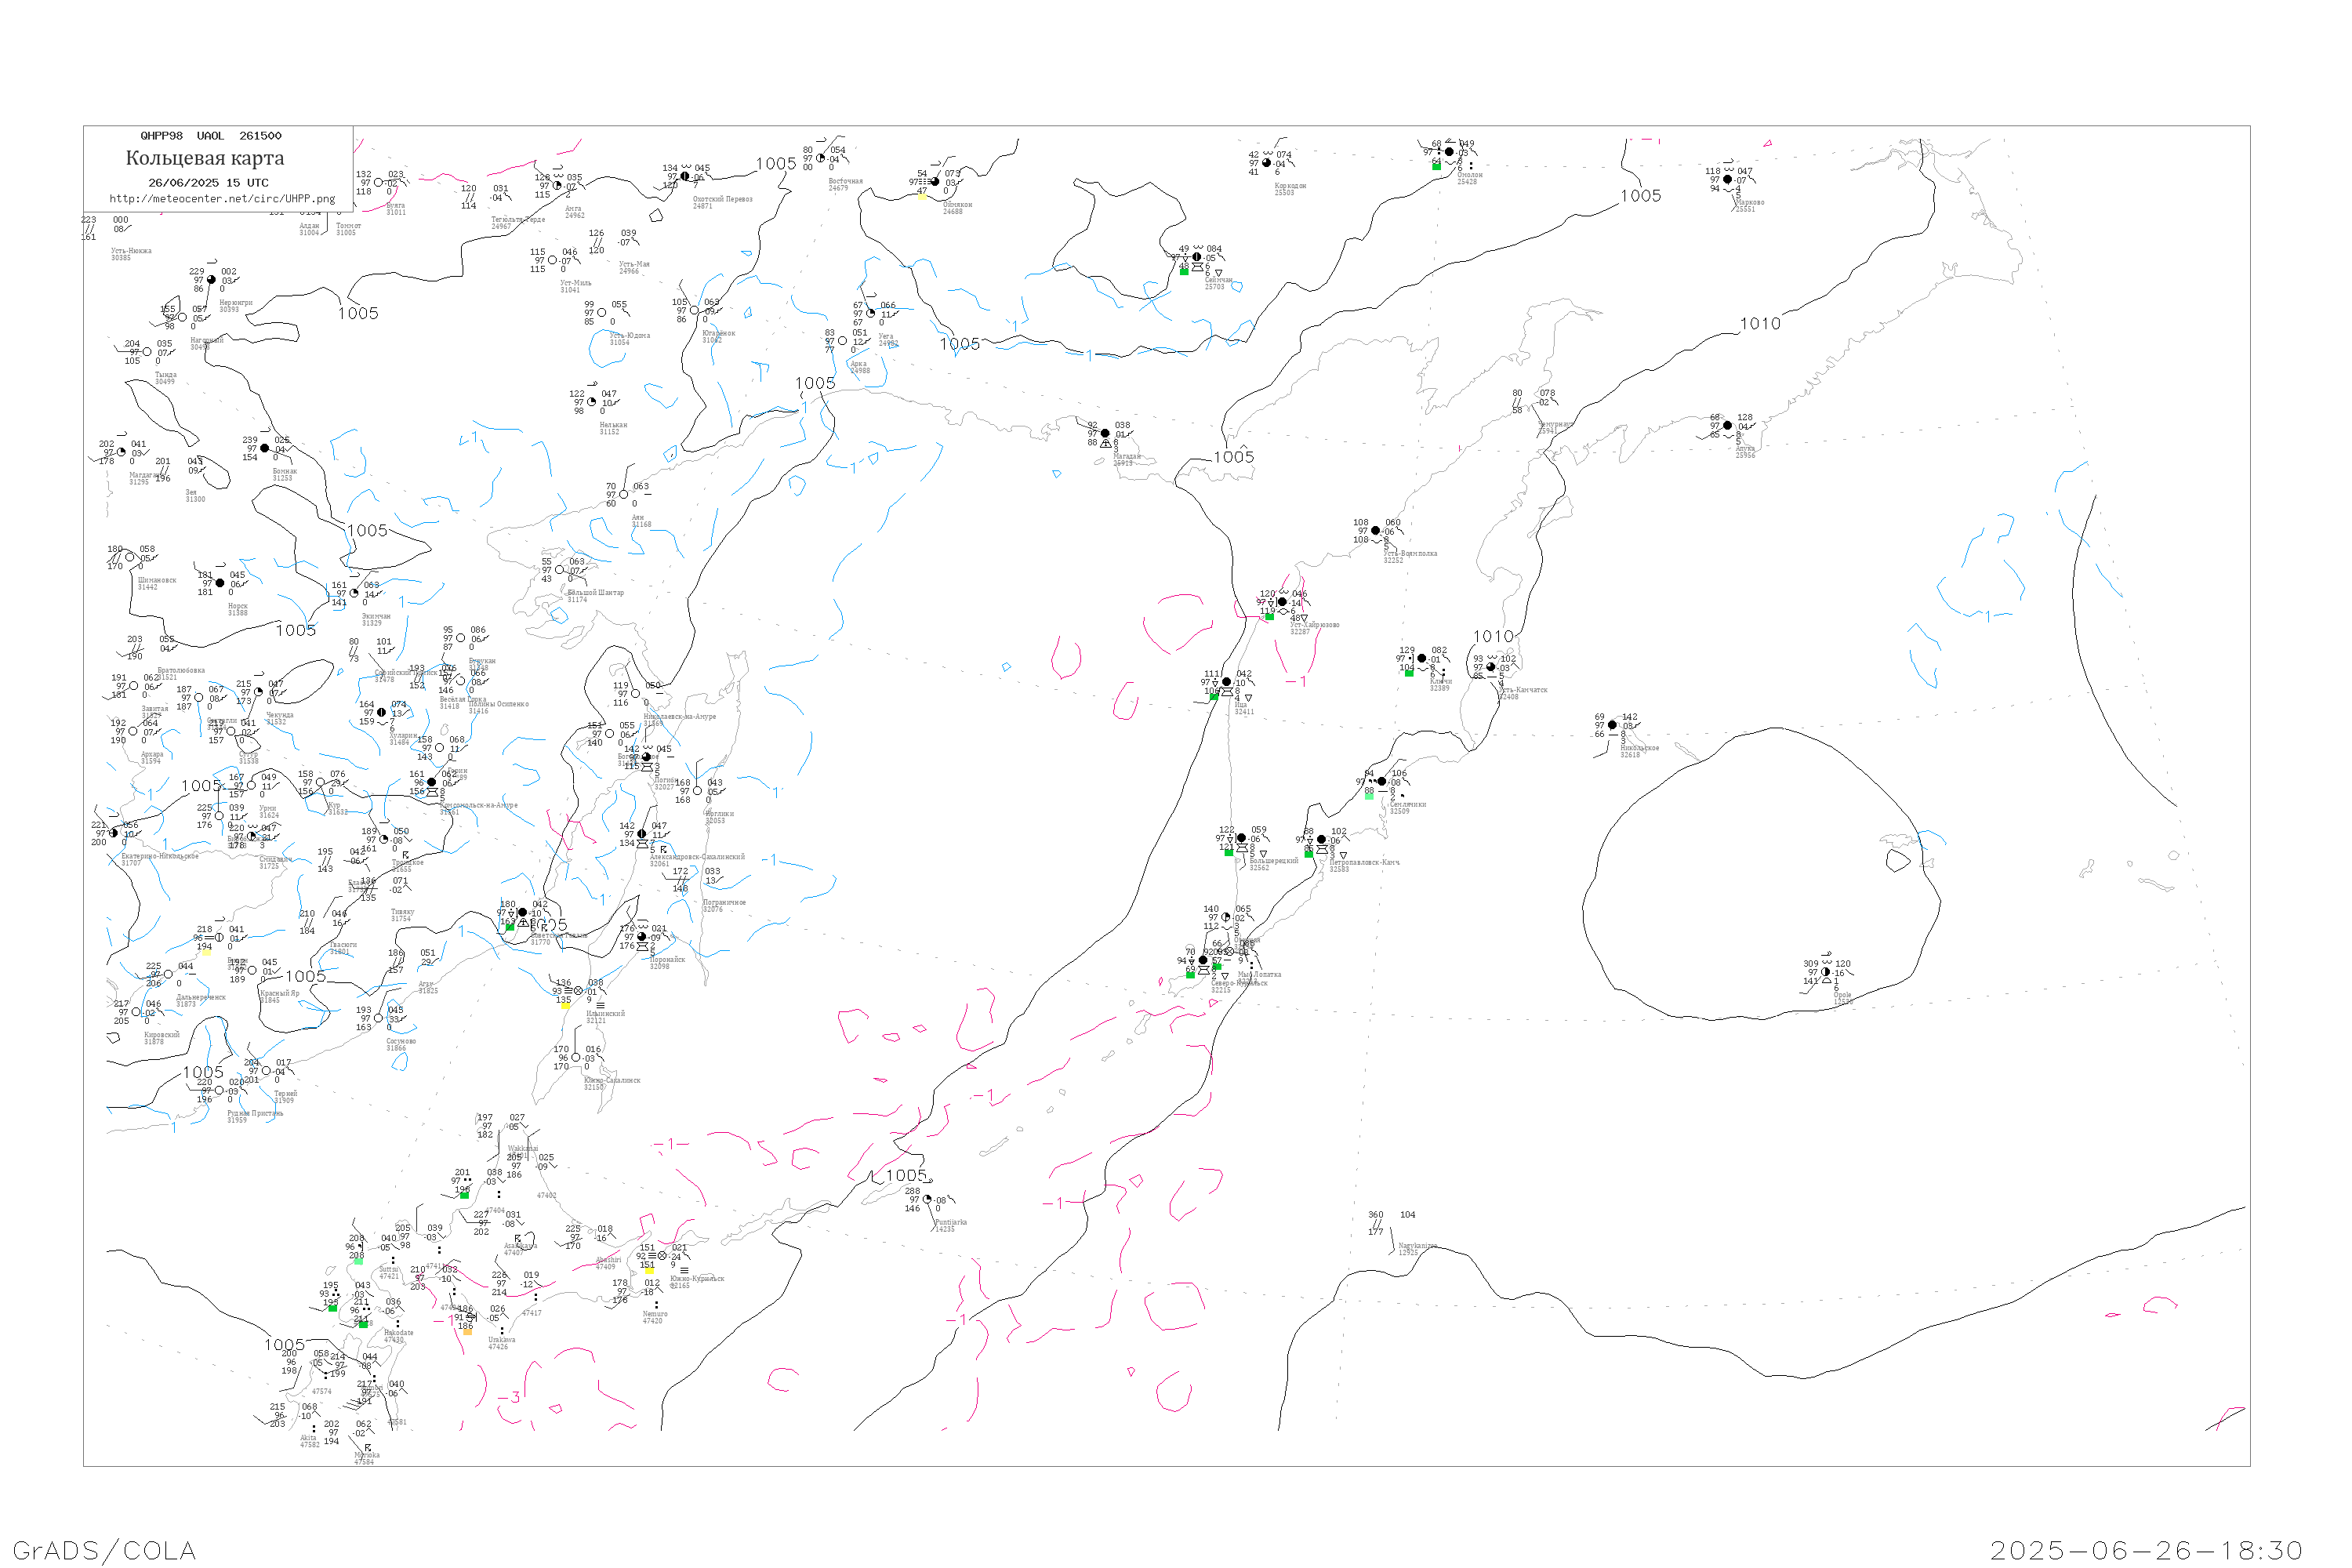Click the Петропавловск-Камч station black circle
Screen dimensions: 2352x1568
(x=1321, y=840)
